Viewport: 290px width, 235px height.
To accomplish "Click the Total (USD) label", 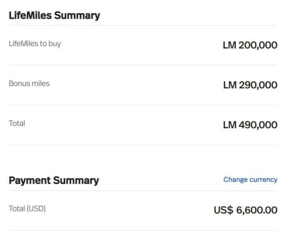I will tap(27, 208).
